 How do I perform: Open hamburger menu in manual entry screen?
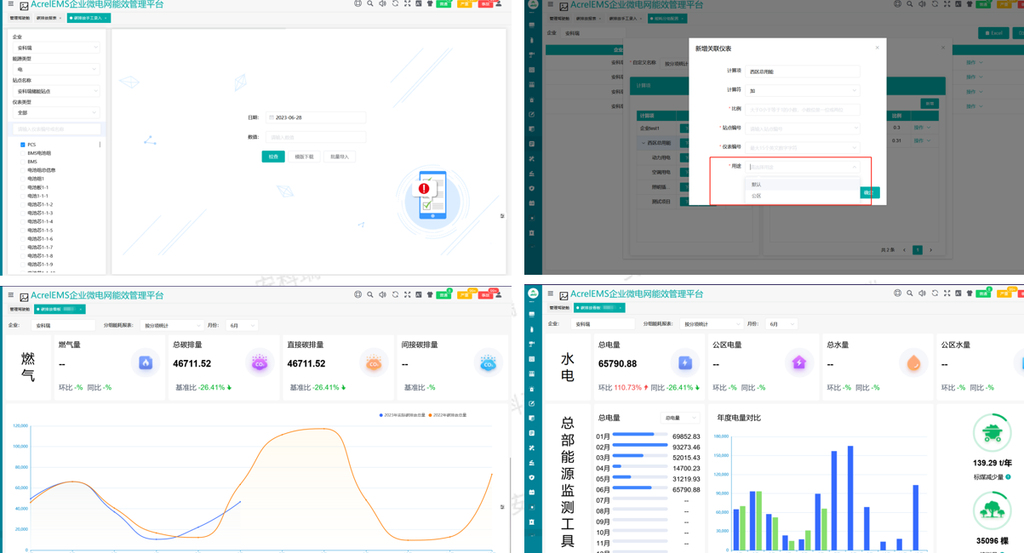(10, 4)
